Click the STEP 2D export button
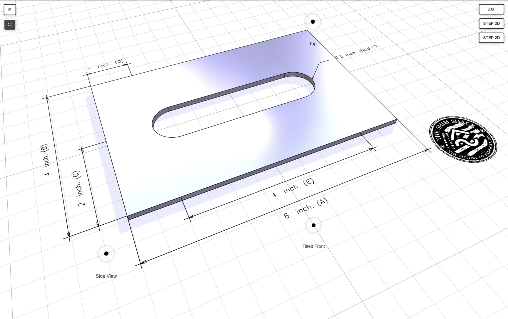The image size is (508, 319). (491, 38)
